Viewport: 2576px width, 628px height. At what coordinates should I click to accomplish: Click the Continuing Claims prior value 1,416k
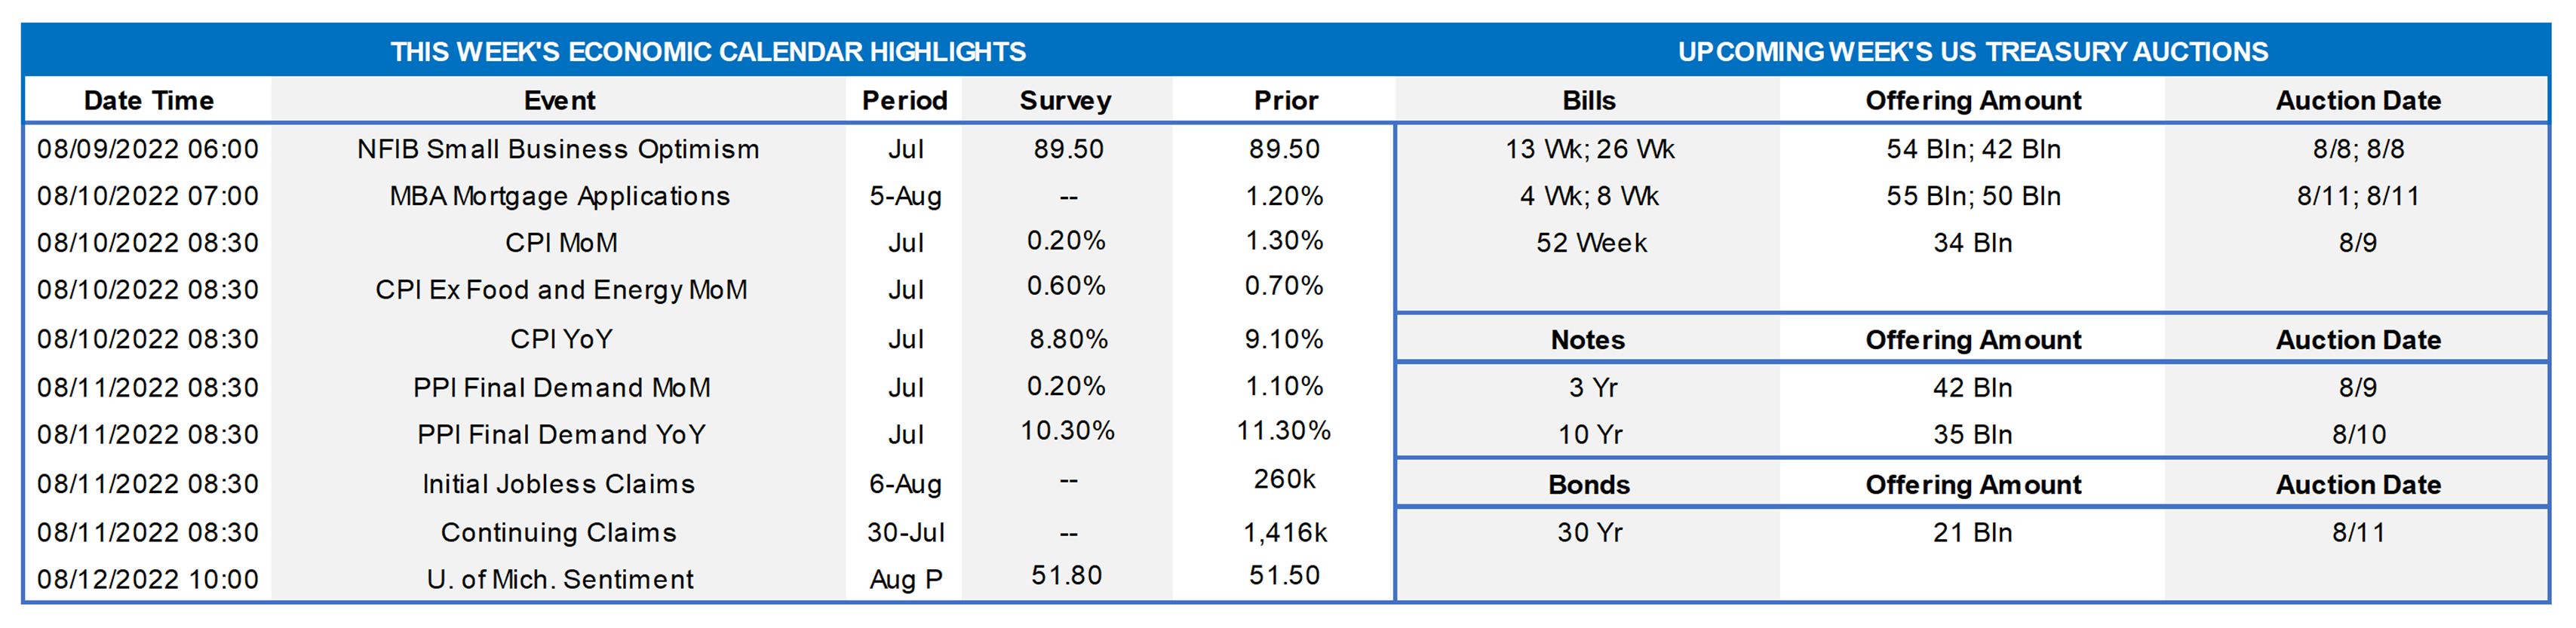(1285, 533)
